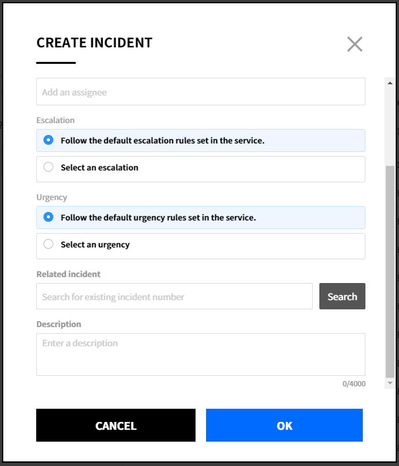Focus the existing incident number search field
399x466 pixels.
(174, 297)
